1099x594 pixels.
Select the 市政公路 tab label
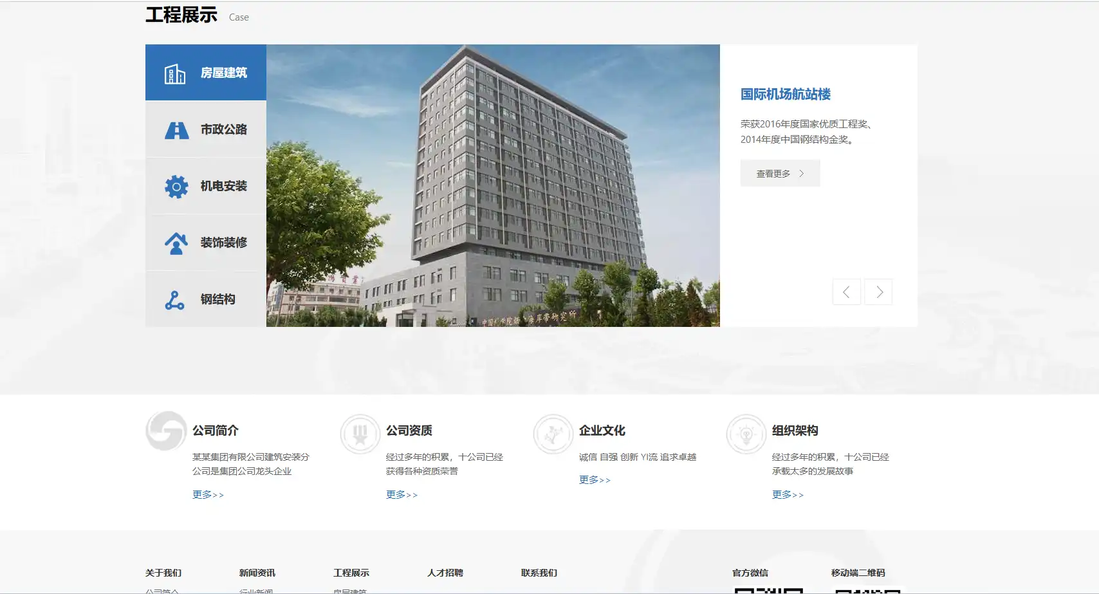click(x=223, y=129)
